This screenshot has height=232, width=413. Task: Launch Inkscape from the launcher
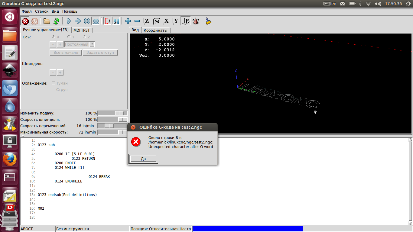click(10, 70)
